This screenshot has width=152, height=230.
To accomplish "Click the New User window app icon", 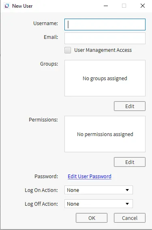I will click(7, 6).
